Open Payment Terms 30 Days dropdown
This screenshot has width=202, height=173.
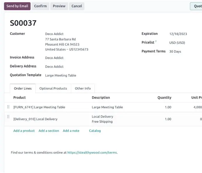(175, 52)
